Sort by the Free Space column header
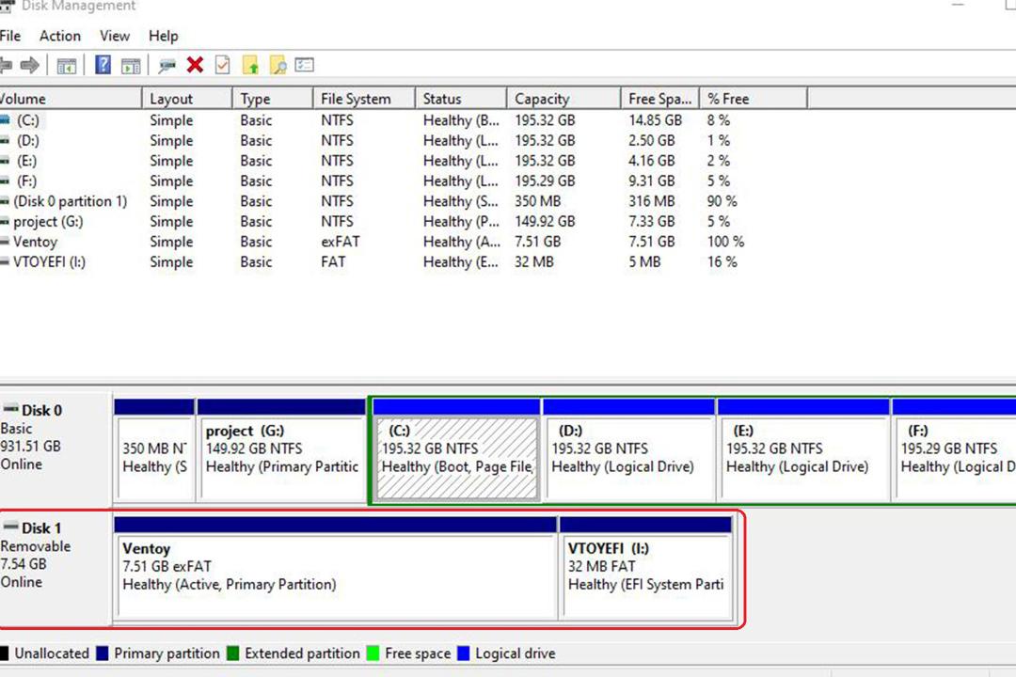 660,99
